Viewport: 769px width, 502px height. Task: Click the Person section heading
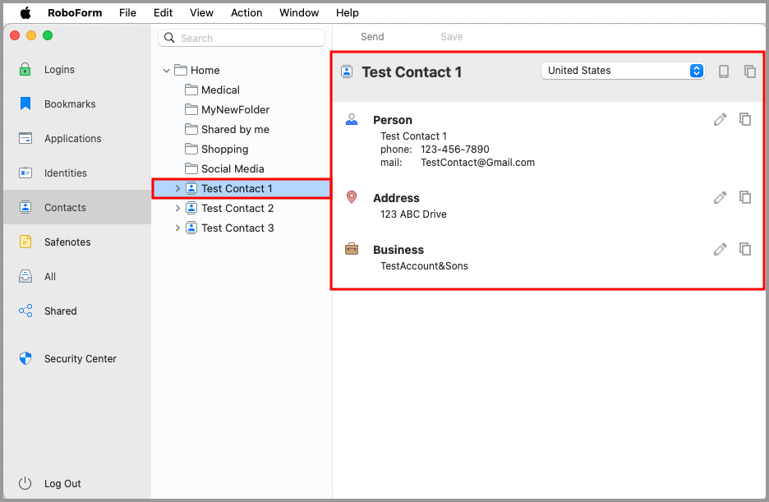tap(393, 120)
